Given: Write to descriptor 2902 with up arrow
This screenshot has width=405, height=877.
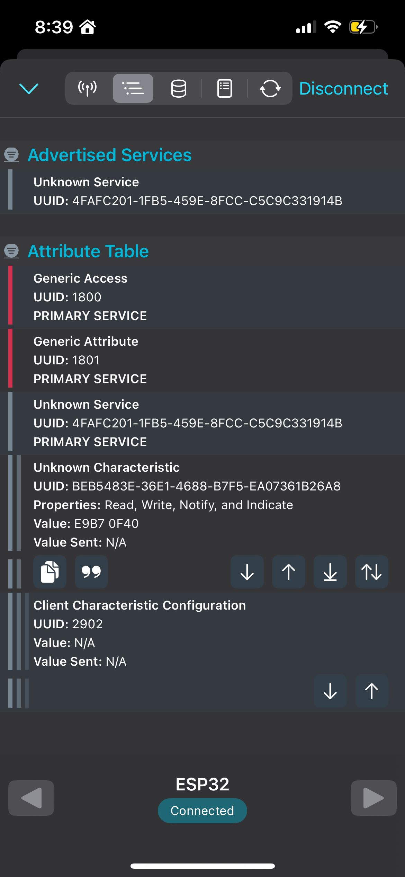Looking at the screenshot, I should 371,691.
